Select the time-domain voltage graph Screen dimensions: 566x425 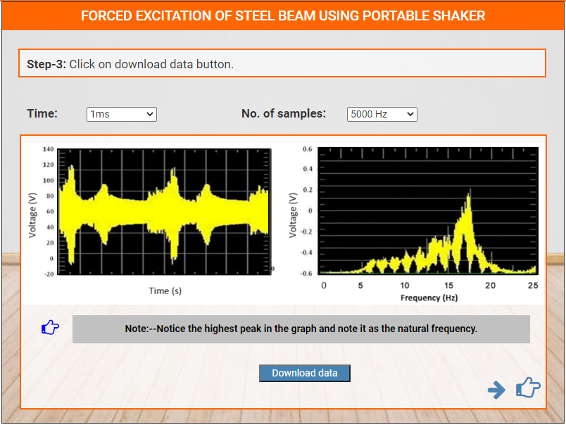point(163,211)
